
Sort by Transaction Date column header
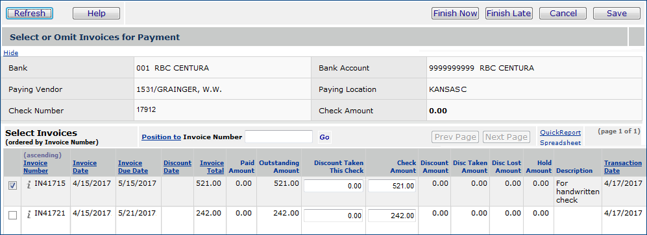click(x=623, y=166)
